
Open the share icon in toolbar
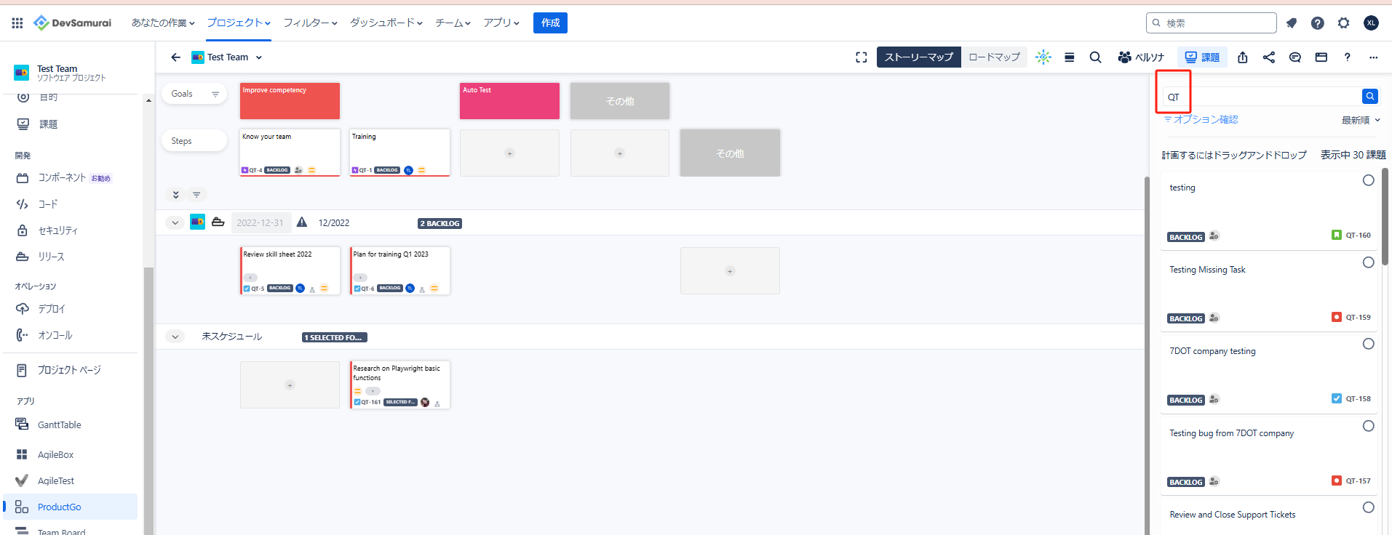(1268, 57)
